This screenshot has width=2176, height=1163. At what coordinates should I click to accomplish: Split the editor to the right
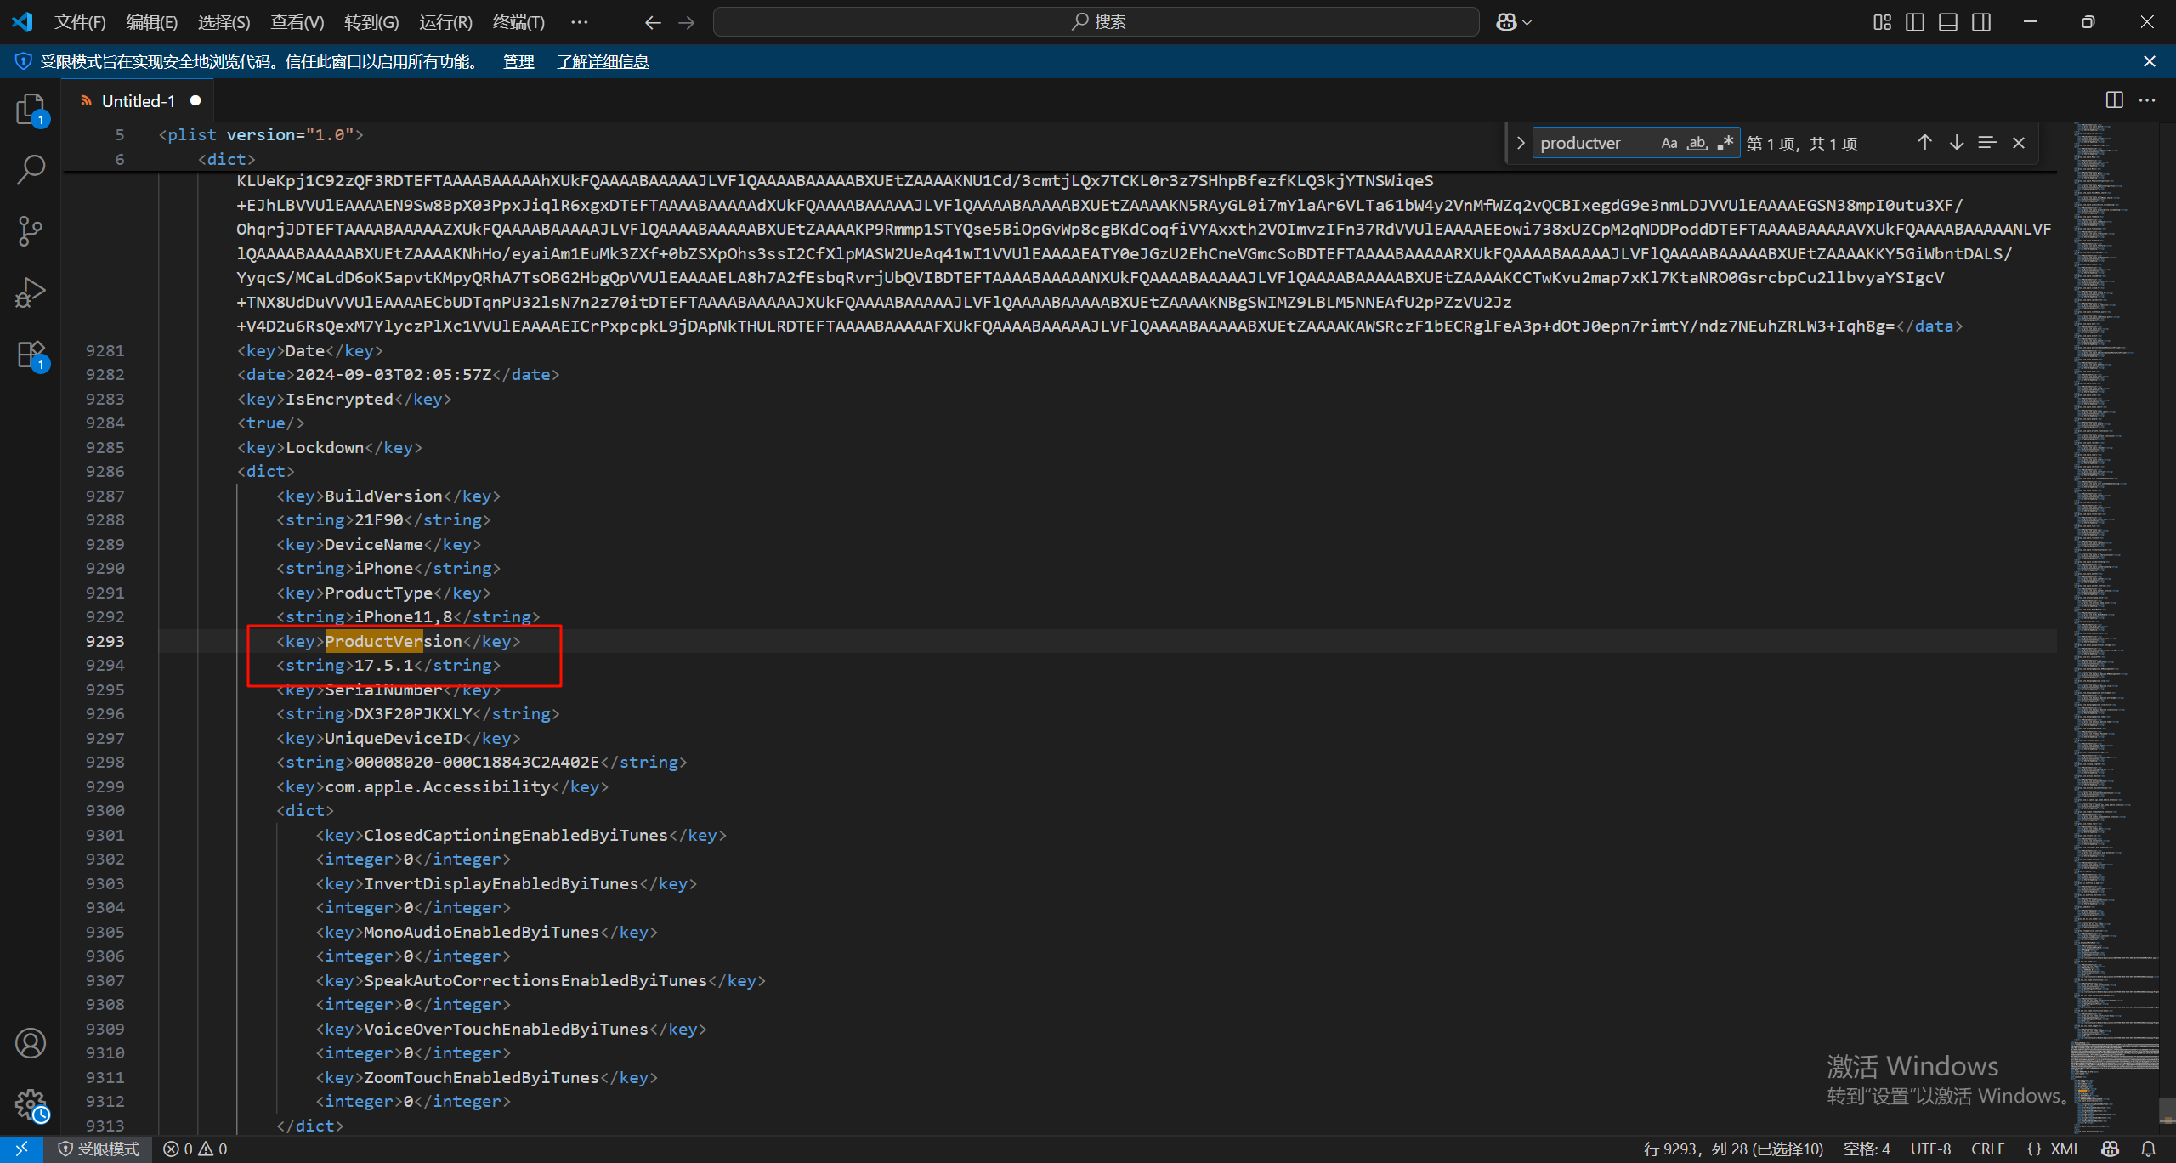2115,100
